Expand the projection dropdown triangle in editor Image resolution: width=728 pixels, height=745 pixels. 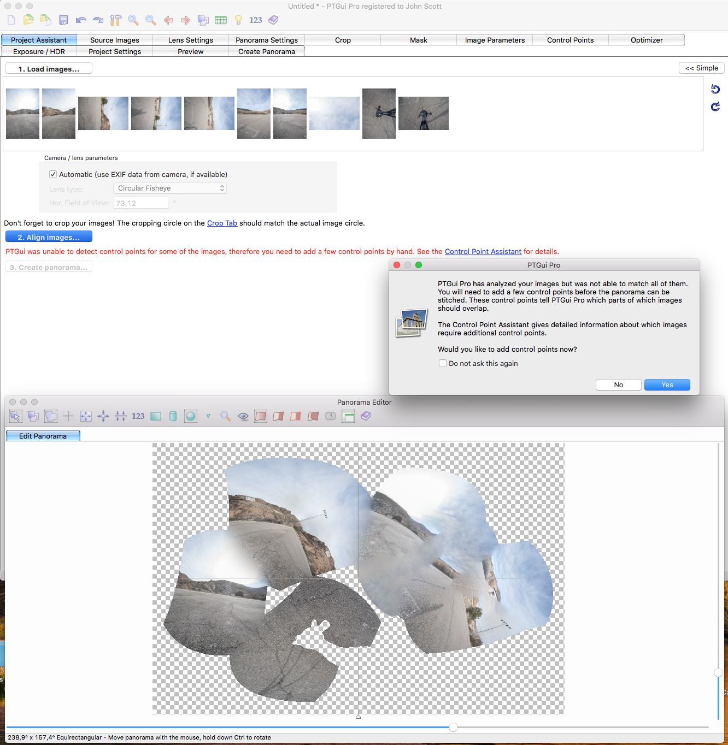coord(208,416)
